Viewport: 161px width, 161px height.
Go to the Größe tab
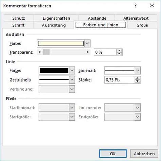tap(142, 25)
